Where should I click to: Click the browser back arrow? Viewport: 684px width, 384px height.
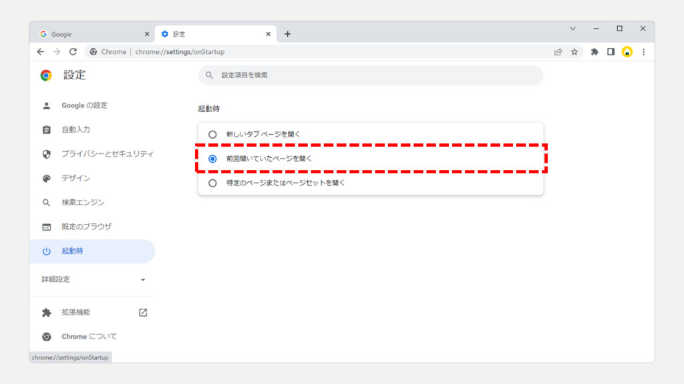coord(41,51)
